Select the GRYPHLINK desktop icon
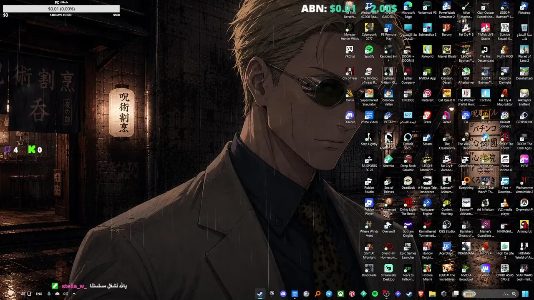This screenshot has width=534, height=300. pos(524,117)
